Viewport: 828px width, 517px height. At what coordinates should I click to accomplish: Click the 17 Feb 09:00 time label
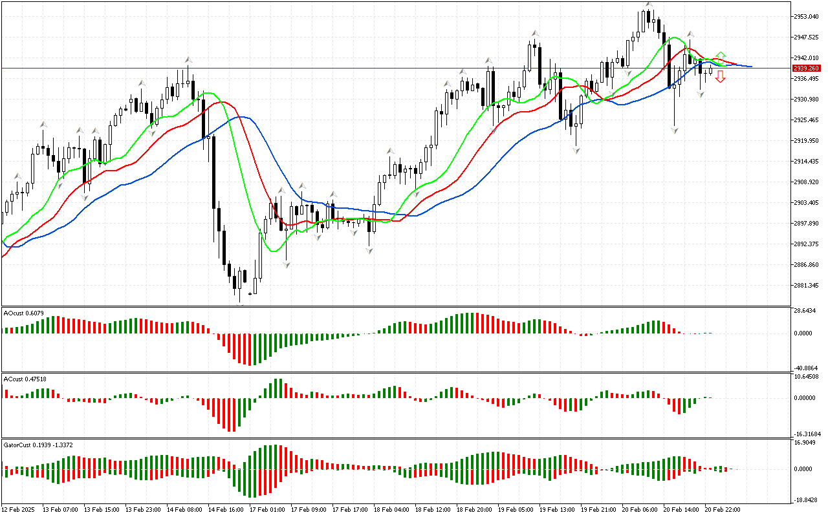[x=309, y=510]
